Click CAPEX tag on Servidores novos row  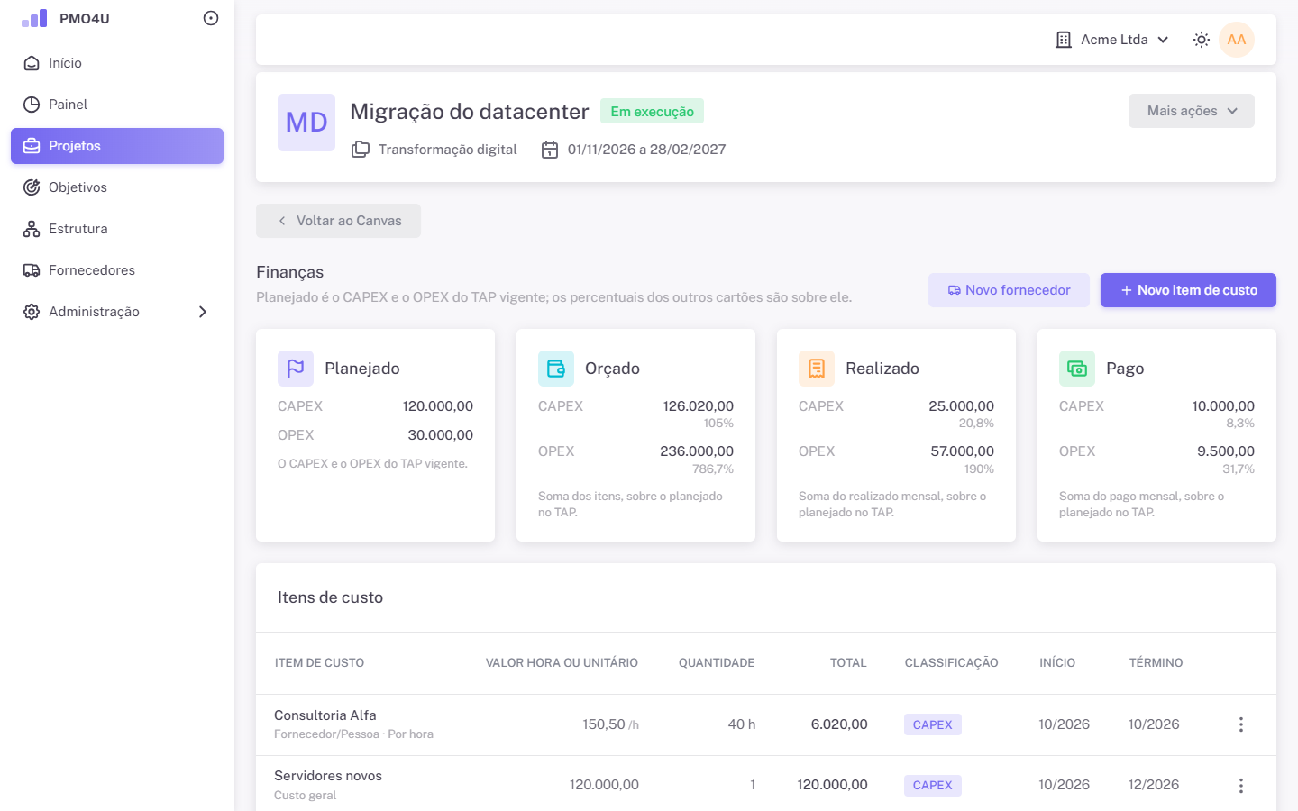click(933, 786)
